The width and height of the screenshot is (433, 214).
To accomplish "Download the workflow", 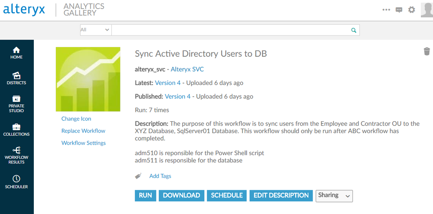I will tap(182, 195).
